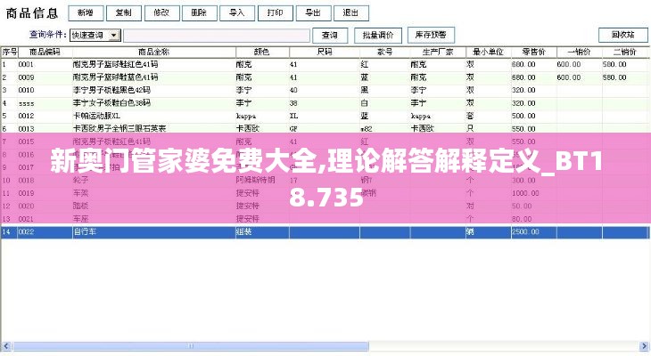Open 批量调价 batch price adjustment

coord(378,35)
